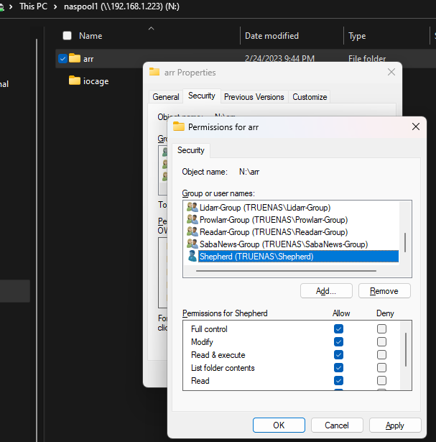The width and height of the screenshot is (436, 442).
Task: Select the Readarr-Group group icon
Action: pos(192,232)
